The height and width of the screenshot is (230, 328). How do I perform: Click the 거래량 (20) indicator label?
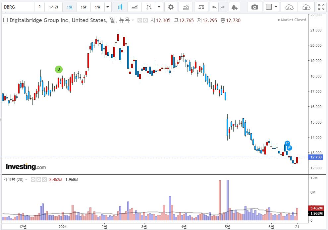click(13, 179)
